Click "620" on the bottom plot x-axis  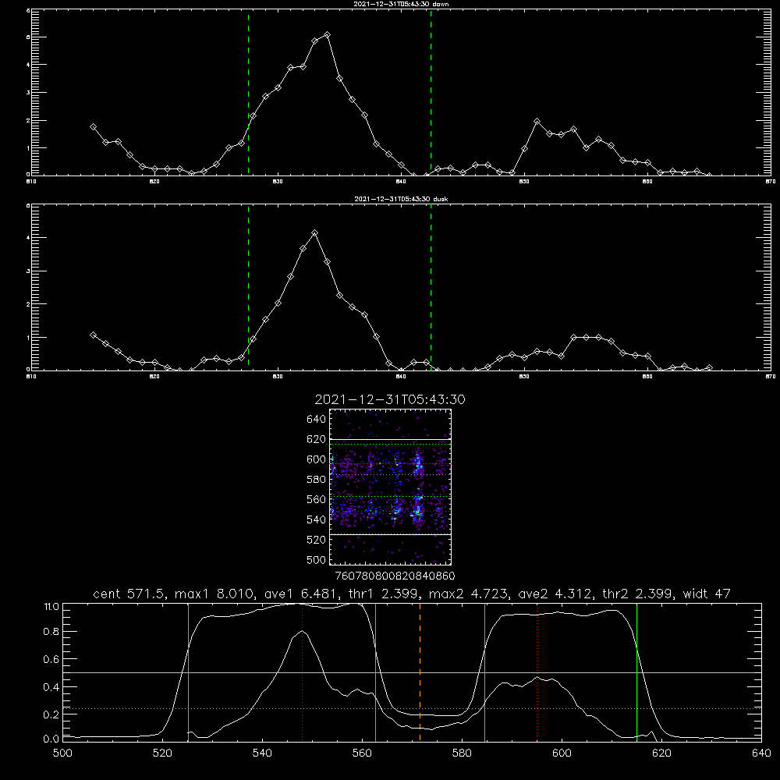661,753
